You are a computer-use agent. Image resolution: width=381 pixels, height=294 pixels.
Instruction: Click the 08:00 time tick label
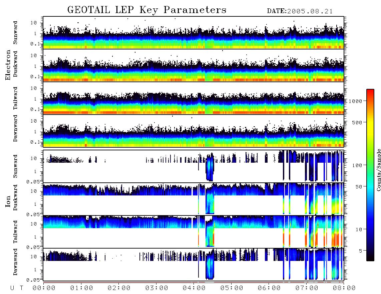pos(344,288)
